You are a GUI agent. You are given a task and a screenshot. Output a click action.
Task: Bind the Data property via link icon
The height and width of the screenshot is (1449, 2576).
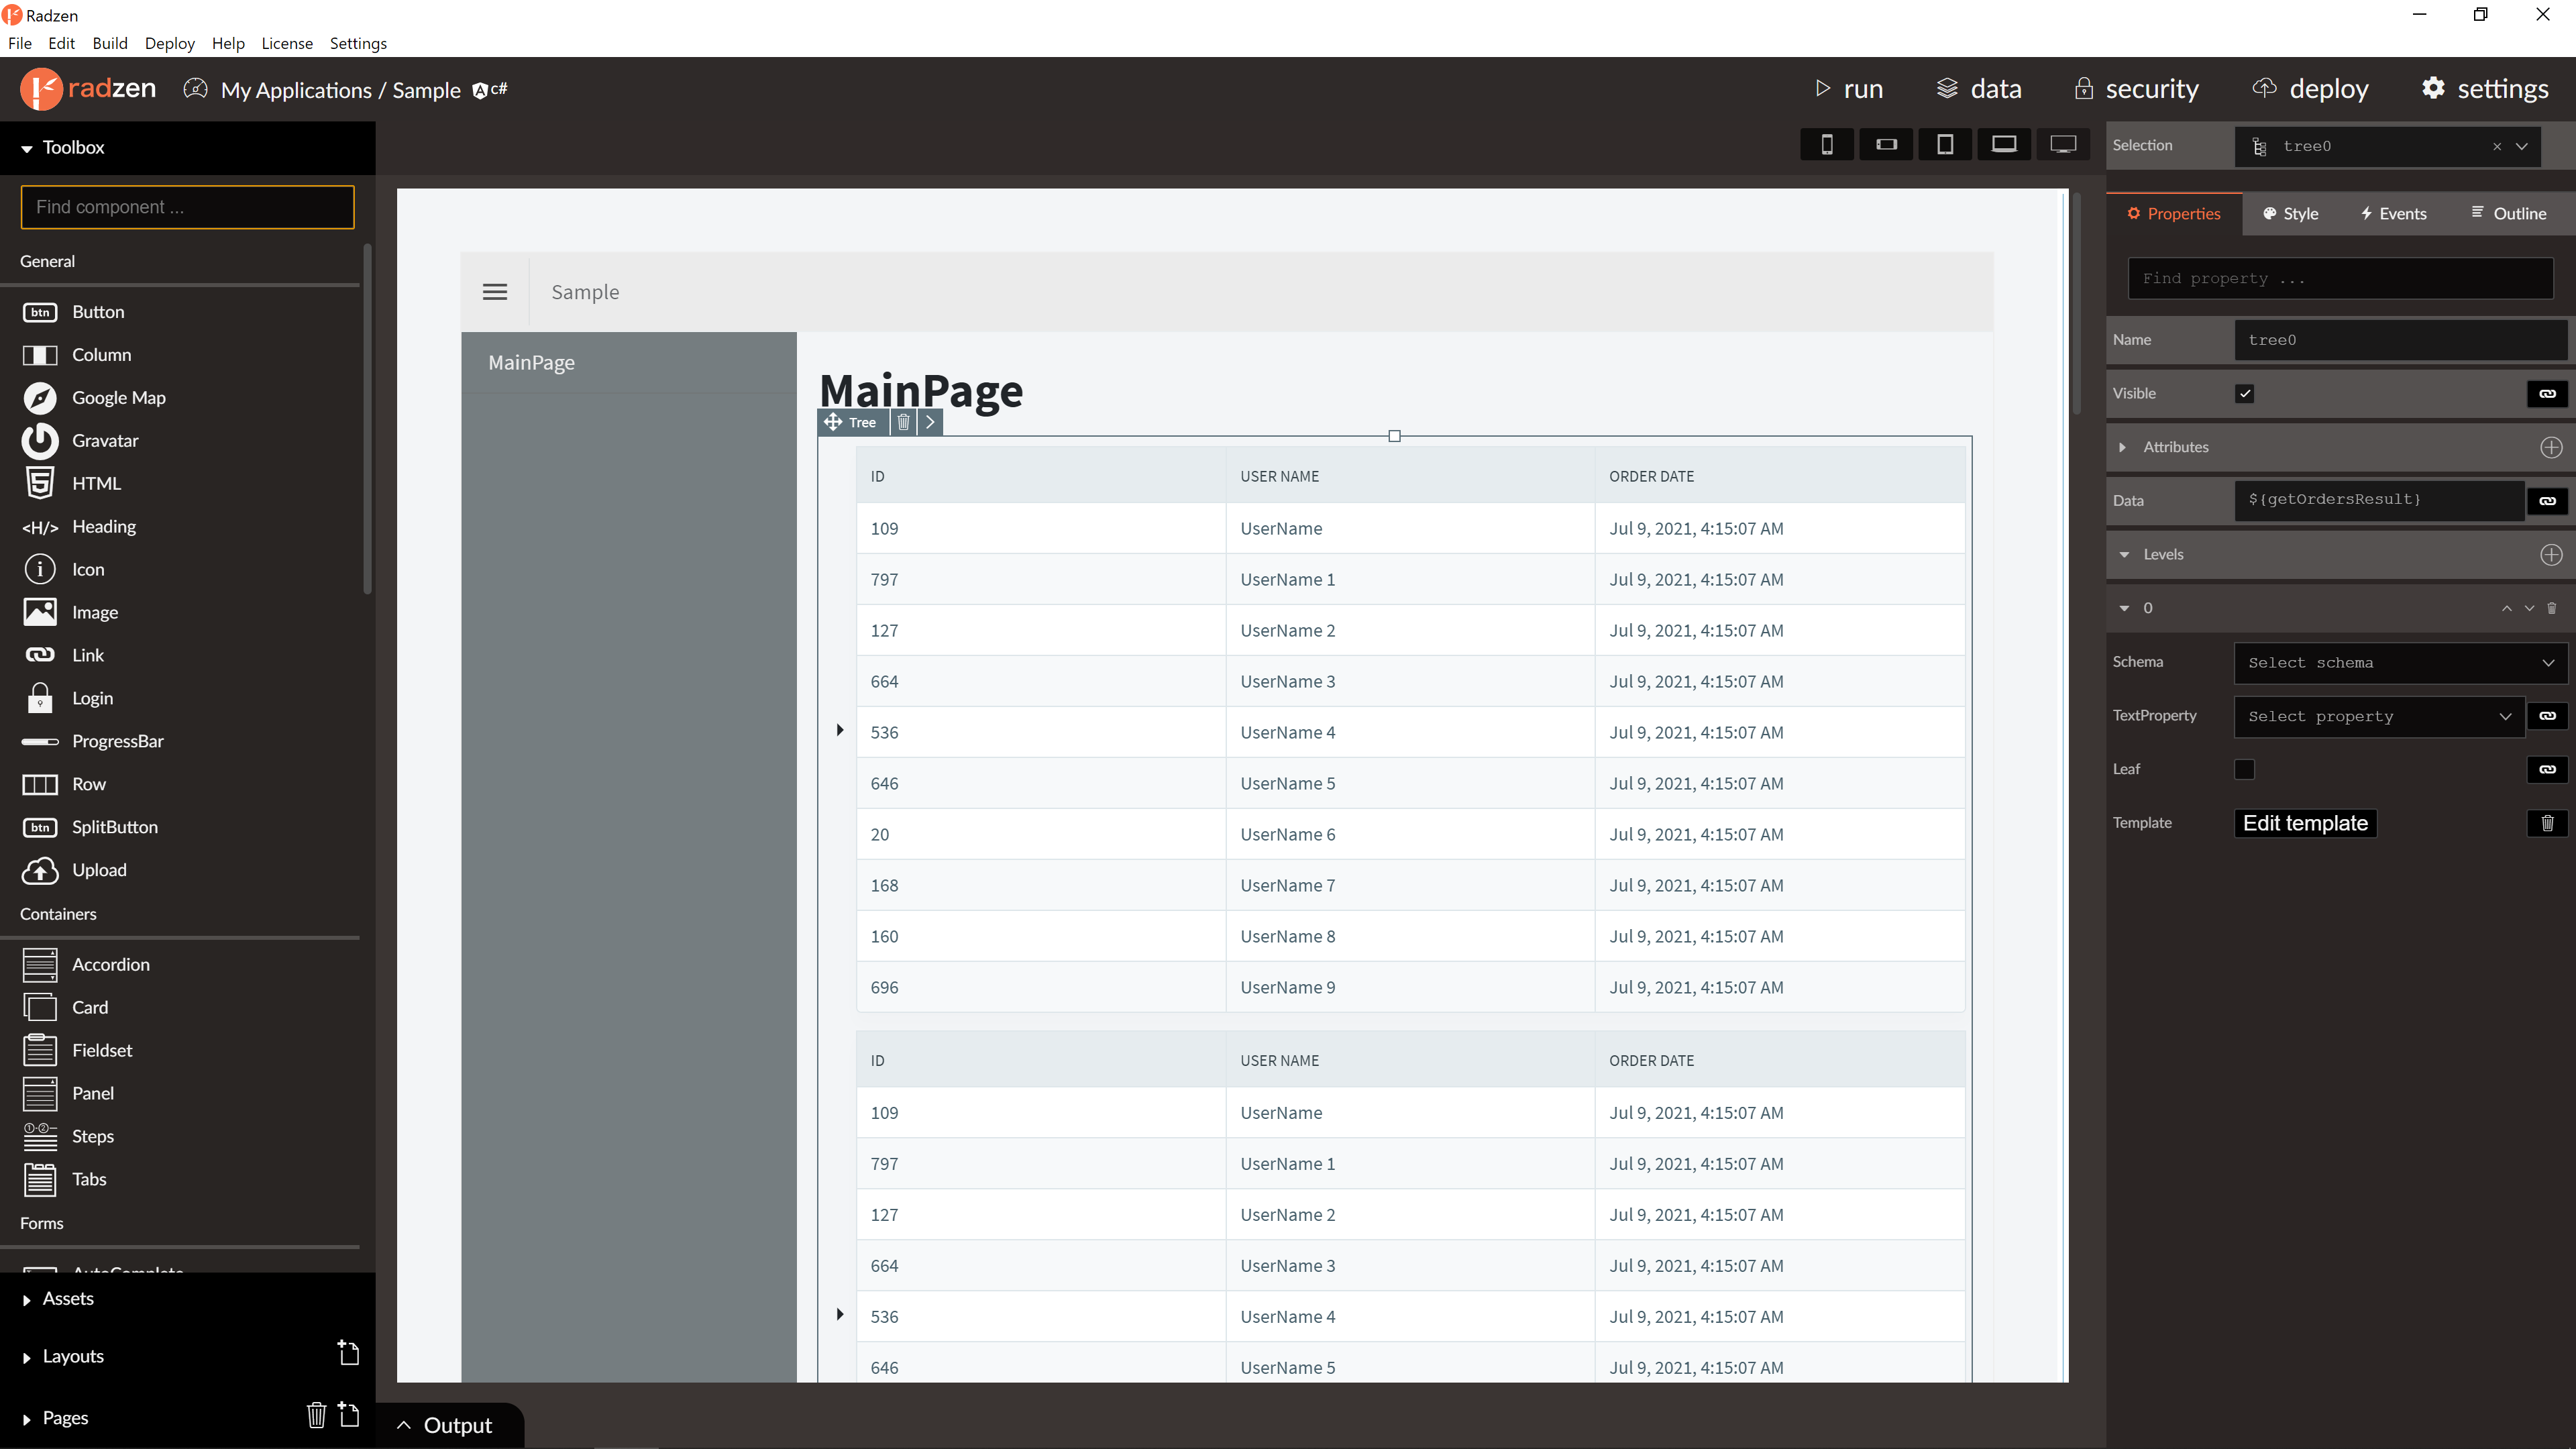(2547, 500)
